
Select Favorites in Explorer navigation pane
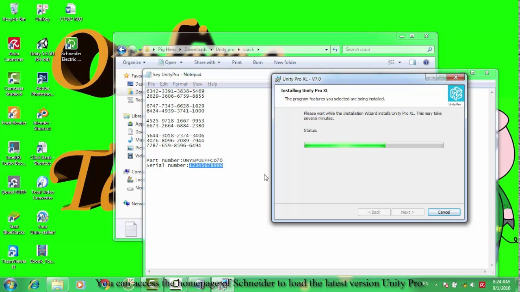[x=133, y=75]
